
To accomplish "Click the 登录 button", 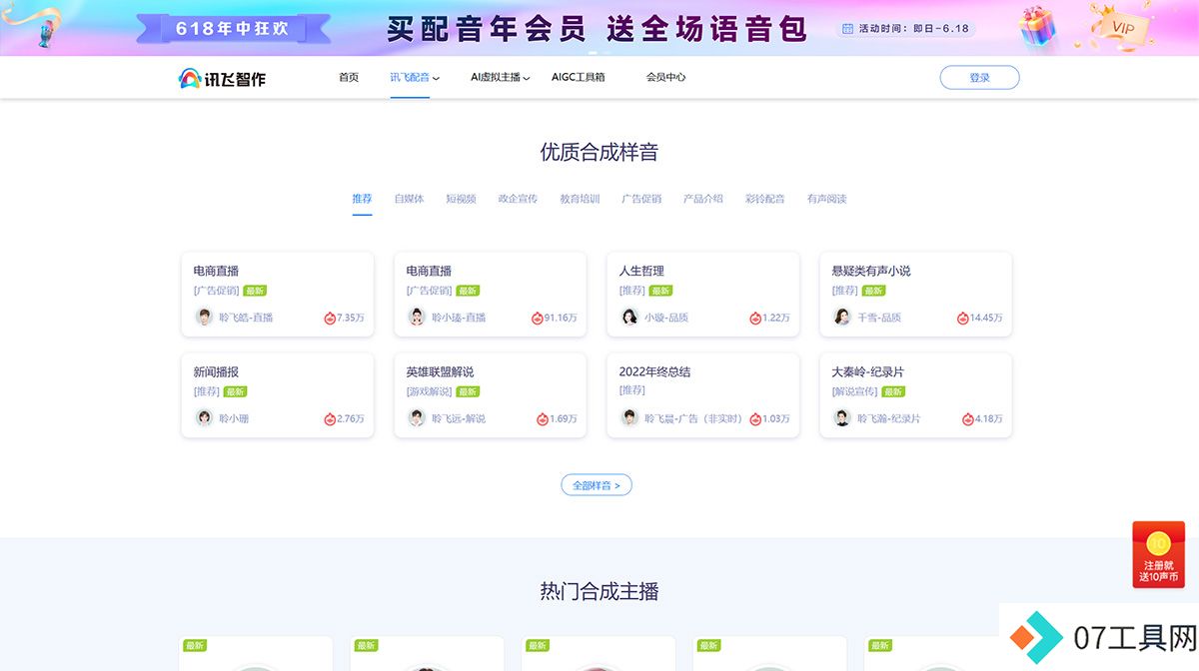I will (x=979, y=78).
